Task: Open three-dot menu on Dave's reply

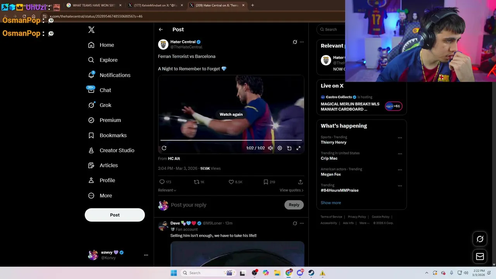Action: point(302,223)
